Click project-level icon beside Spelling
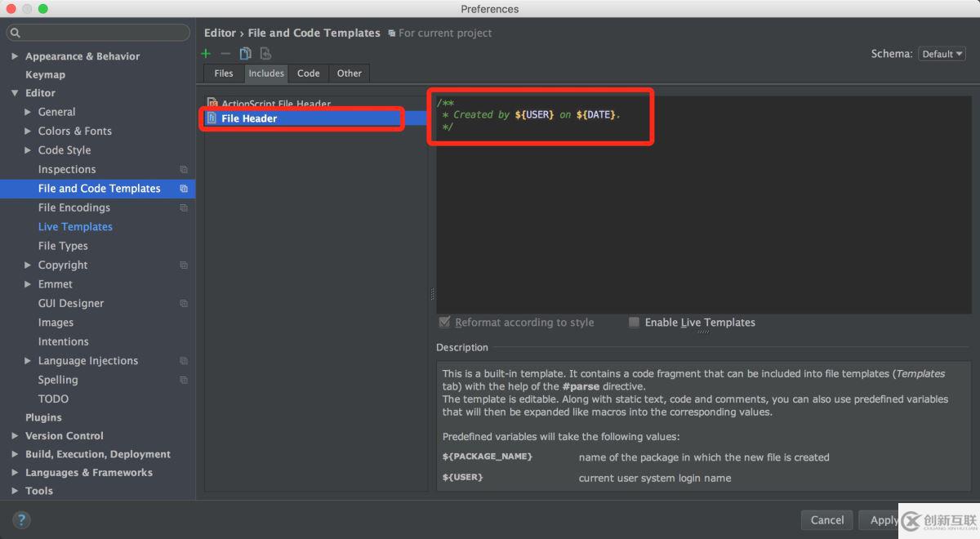Screen dimensions: 980x539 click(184, 381)
